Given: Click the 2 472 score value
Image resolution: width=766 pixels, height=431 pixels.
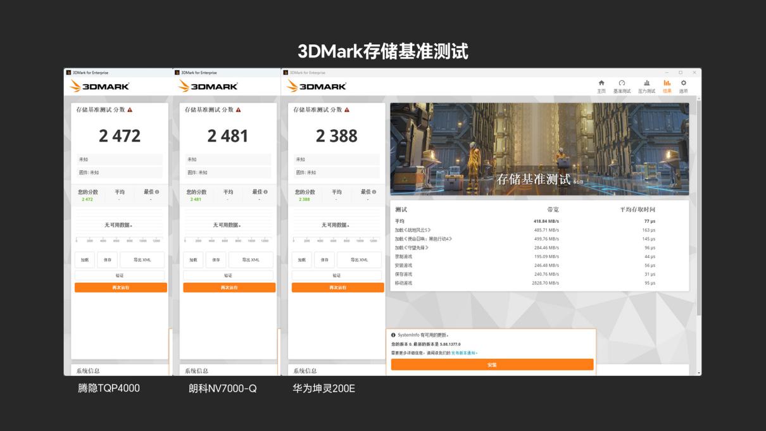Looking at the screenshot, I should click(120, 135).
